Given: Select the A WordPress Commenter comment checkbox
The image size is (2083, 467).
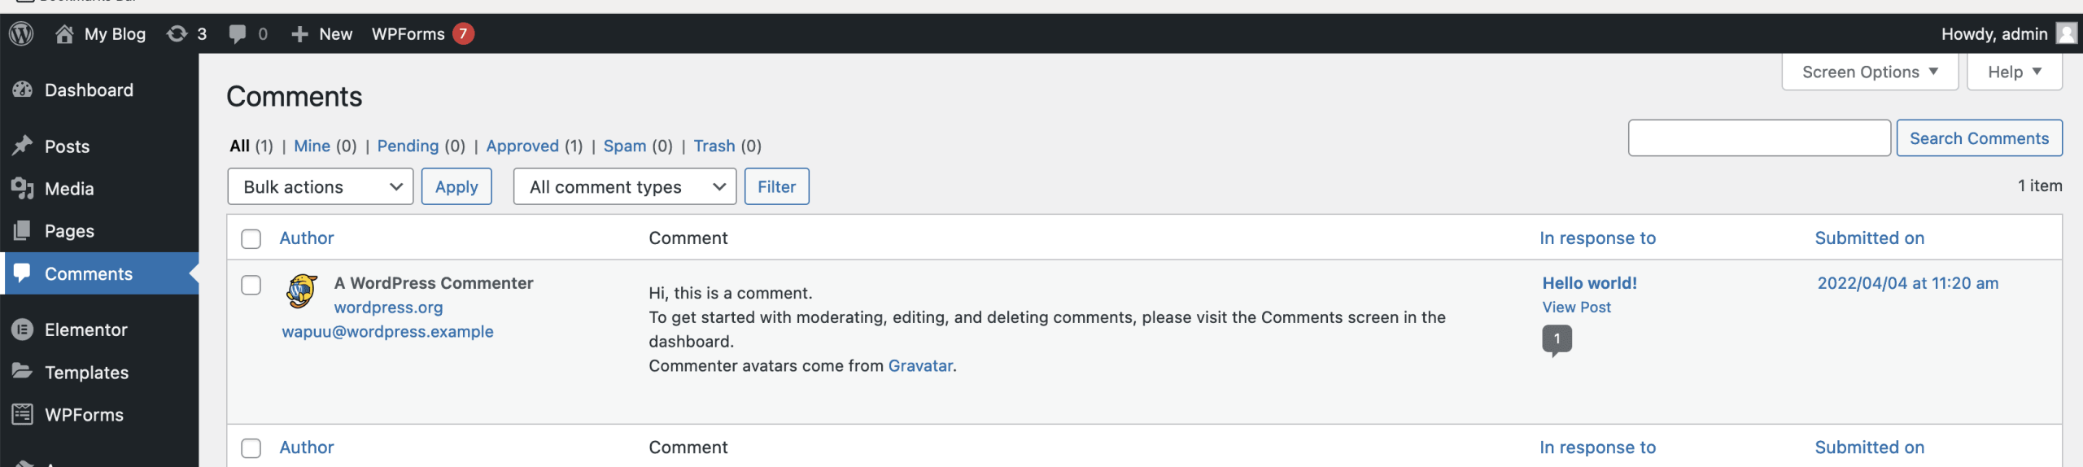Looking at the screenshot, I should pos(251,285).
